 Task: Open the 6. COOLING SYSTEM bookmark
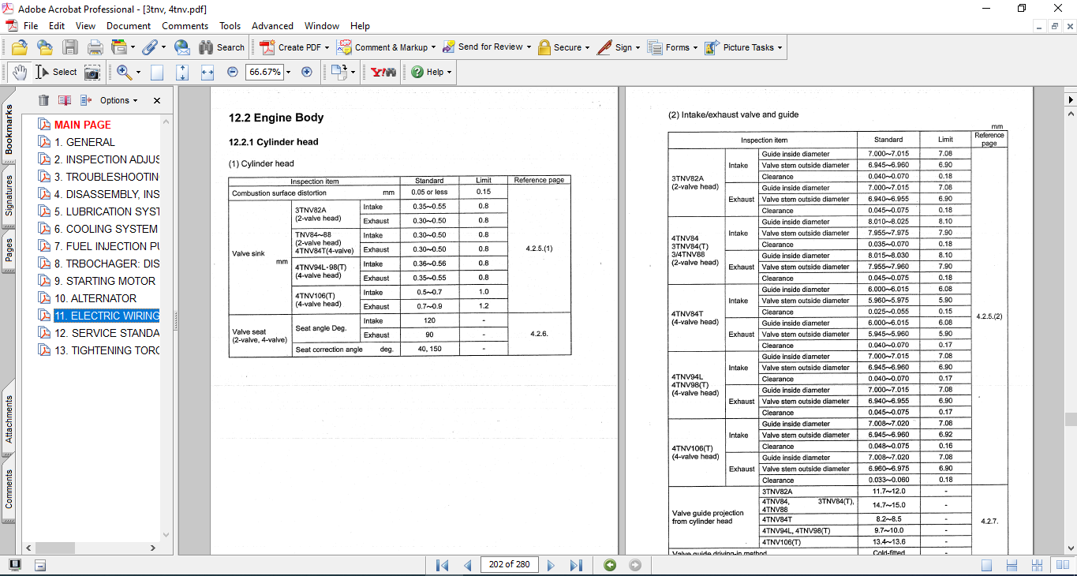[x=106, y=229]
